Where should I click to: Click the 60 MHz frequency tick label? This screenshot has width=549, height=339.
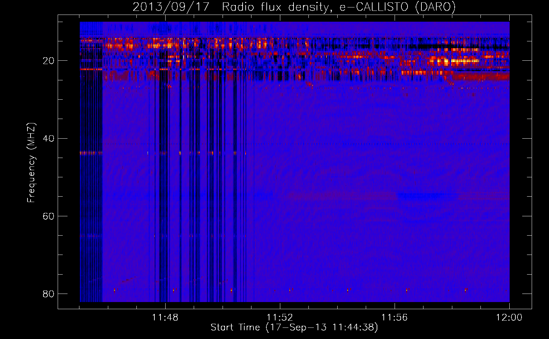49,216
